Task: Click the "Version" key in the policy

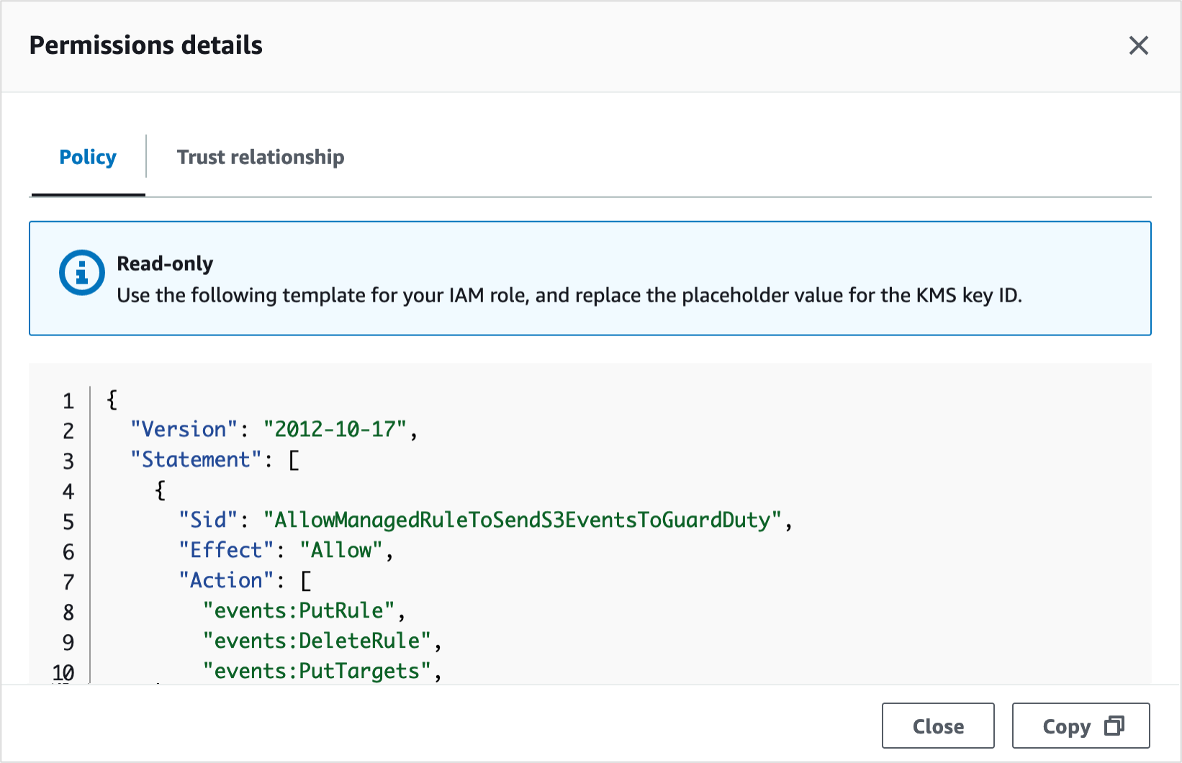Action: point(184,430)
